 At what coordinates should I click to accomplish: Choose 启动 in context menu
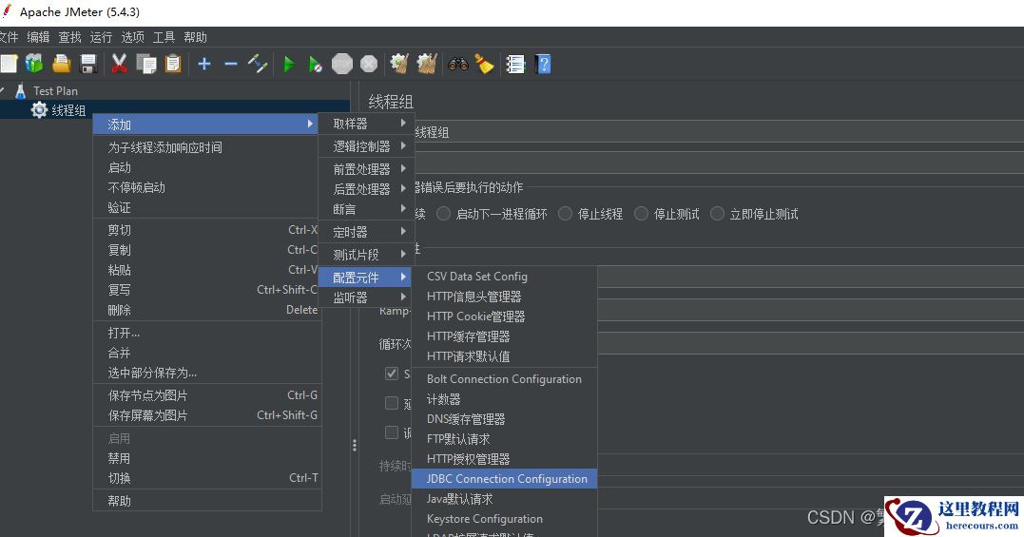(x=207, y=167)
